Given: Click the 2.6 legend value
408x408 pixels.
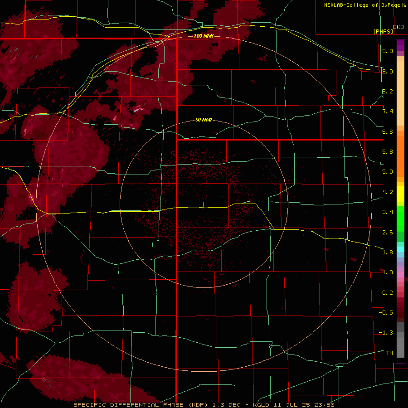Looking at the screenshot, I should click(388, 232).
